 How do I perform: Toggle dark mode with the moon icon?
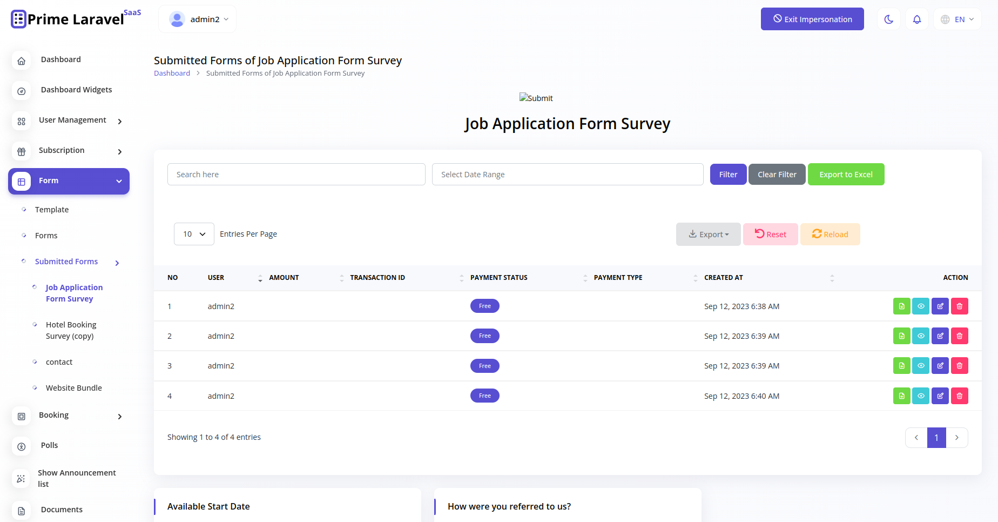pyautogui.click(x=889, y=19)
